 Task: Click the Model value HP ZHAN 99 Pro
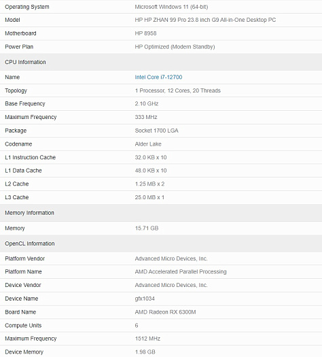pos(205,20)
